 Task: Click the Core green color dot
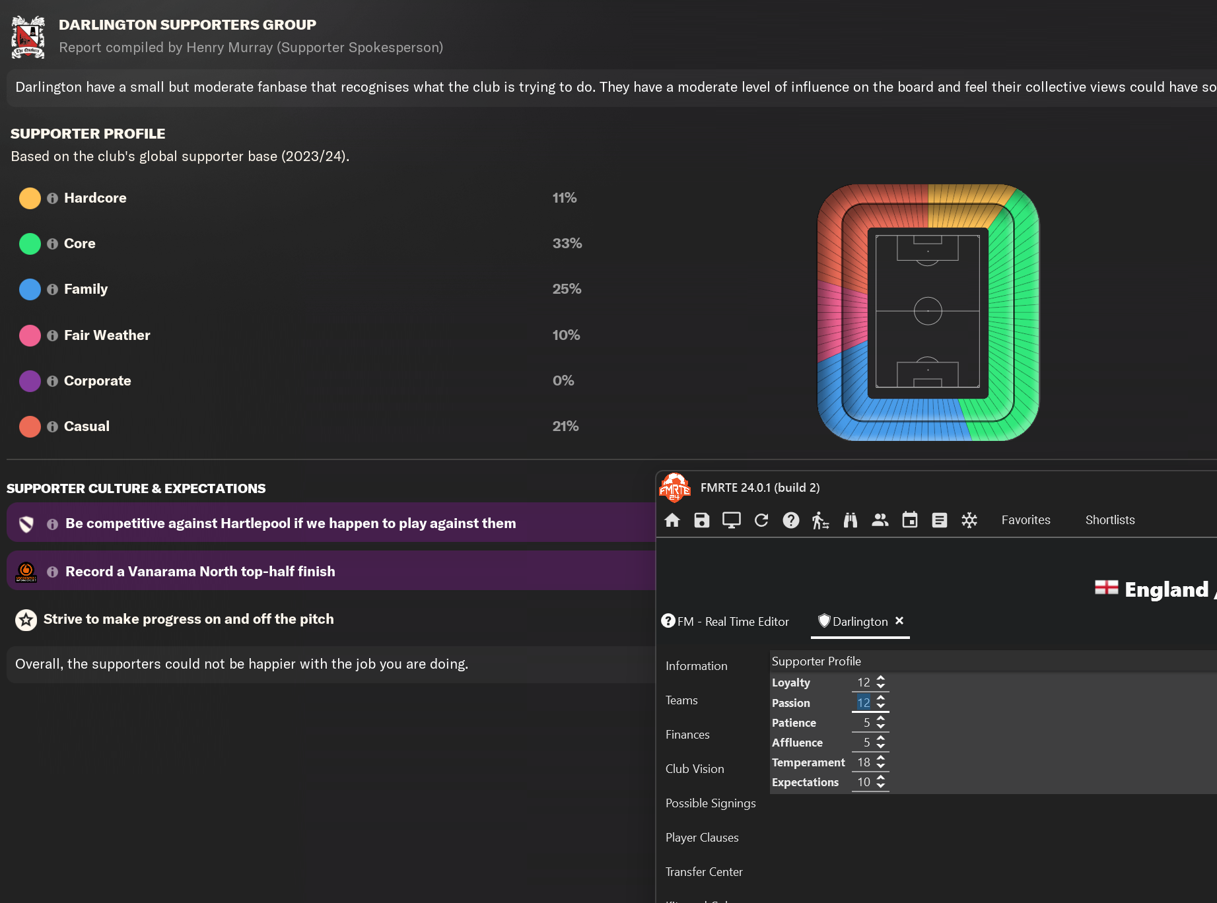(x=30, y=244)
